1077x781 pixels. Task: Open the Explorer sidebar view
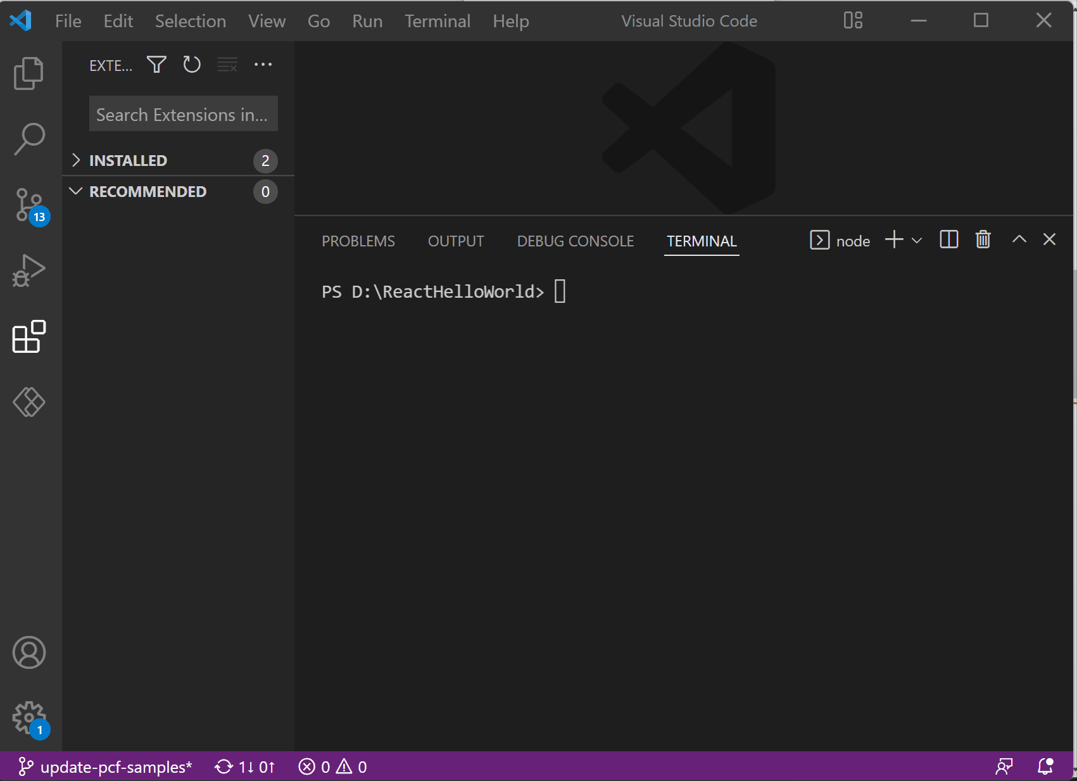coord(28,73)
